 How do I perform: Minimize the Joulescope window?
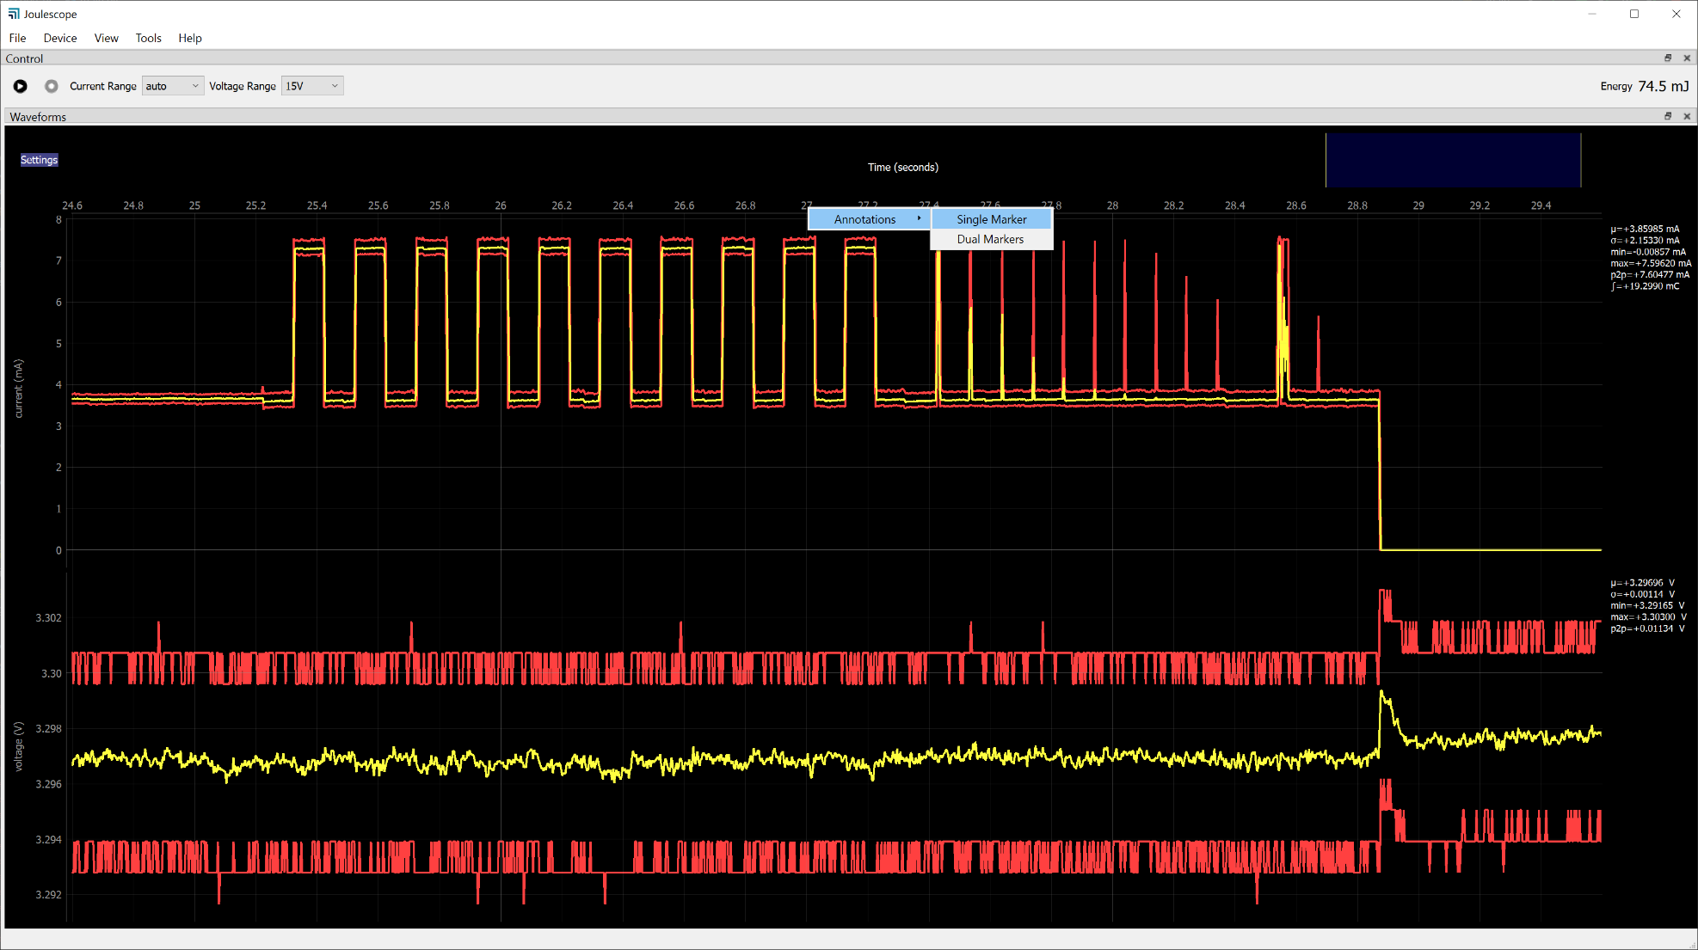tap(1592, 14)
